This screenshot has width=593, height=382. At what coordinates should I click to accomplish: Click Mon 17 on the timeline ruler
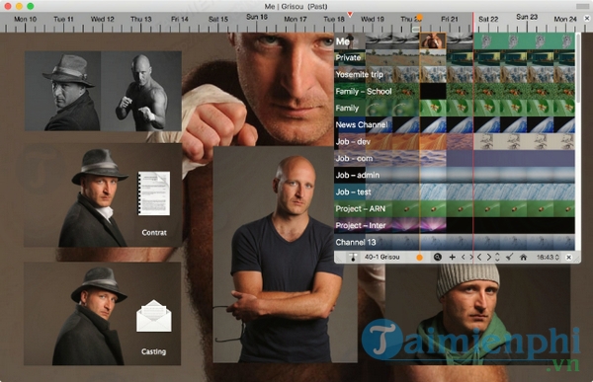pyautogui.click(x=295, y=19)
